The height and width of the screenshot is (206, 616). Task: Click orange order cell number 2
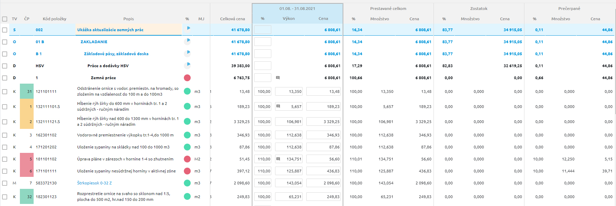[27, 121]
